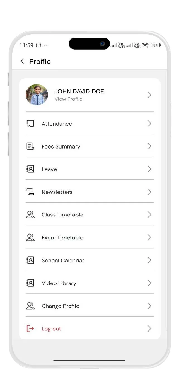Tap the back arrow beside Profile
This screenshot has height=387, width=179.
pos(23,62)
